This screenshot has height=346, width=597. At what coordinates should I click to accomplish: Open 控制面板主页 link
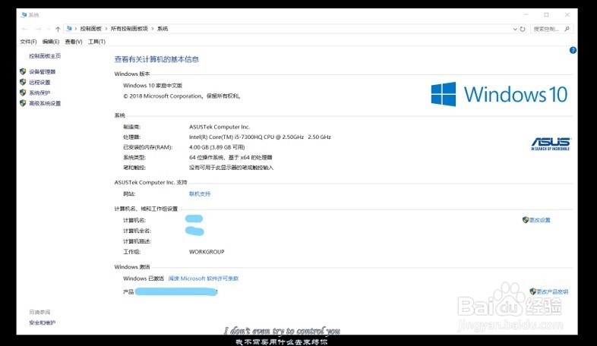click(x=45, y=56)
